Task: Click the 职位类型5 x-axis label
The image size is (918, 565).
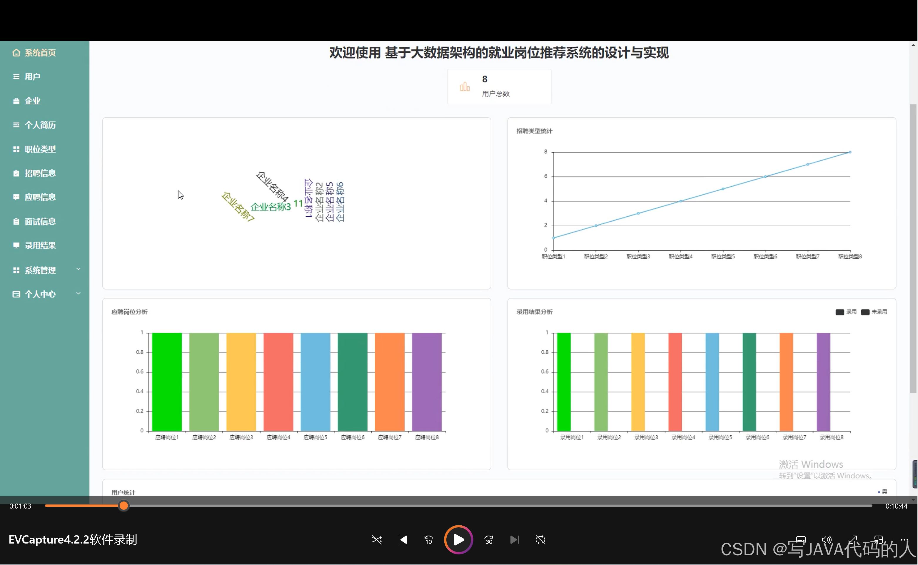Action: [x=723, y=256]
